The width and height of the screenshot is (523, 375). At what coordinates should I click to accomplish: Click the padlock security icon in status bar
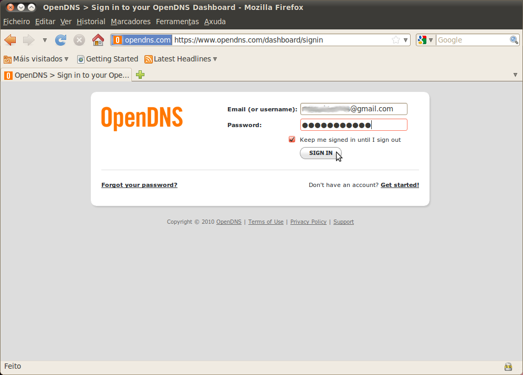[508, 367]
